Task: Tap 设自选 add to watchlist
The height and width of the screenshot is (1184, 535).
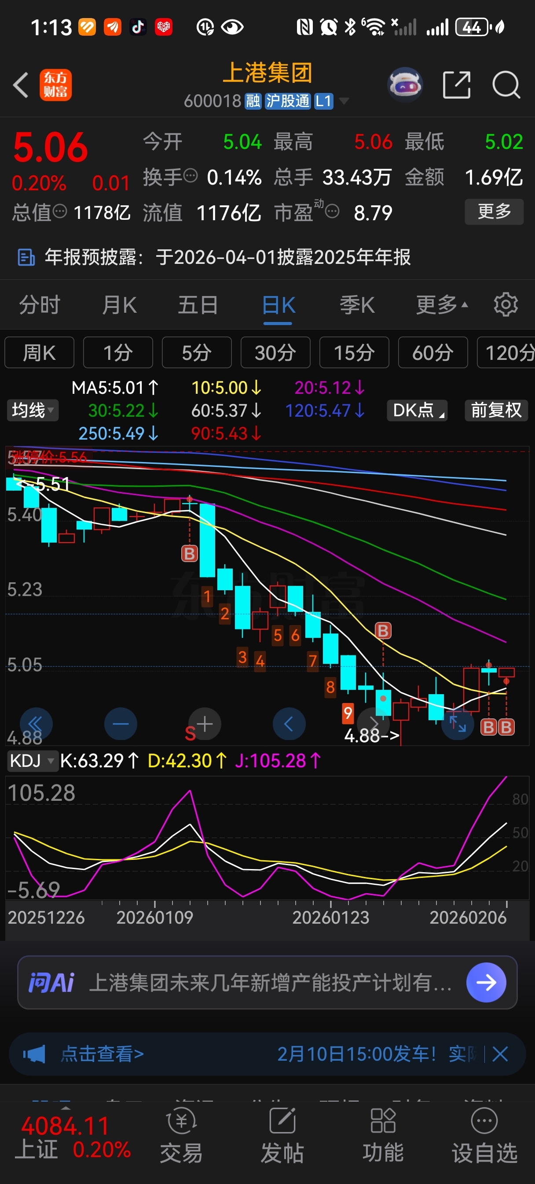Action: [x=484, y=1135]
